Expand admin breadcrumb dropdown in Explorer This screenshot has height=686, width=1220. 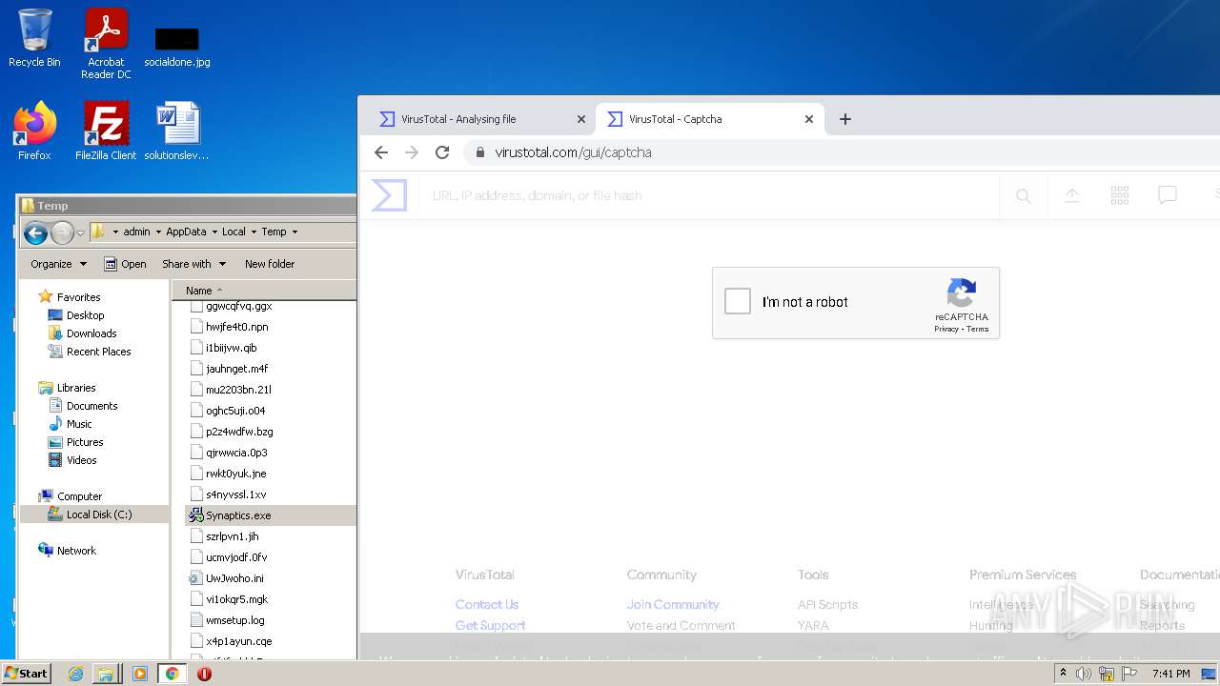pyautogui.click(x=158, y=232)
